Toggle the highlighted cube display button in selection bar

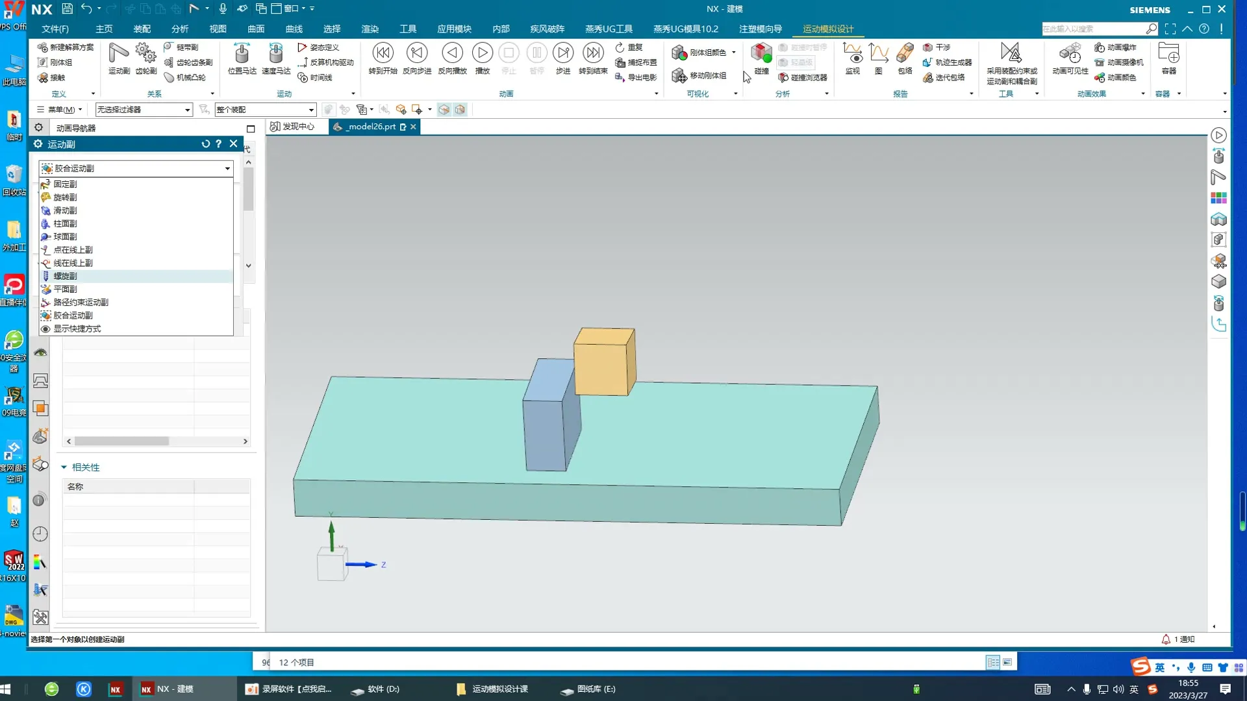(444, 110)
